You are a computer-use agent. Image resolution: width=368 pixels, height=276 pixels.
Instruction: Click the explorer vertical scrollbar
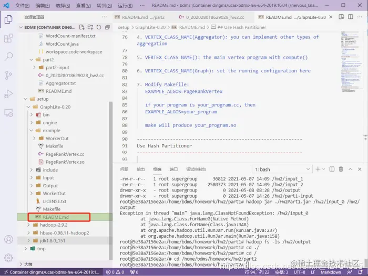(110, 181)
